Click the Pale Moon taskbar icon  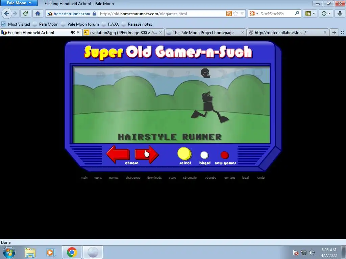coord(93,252)
